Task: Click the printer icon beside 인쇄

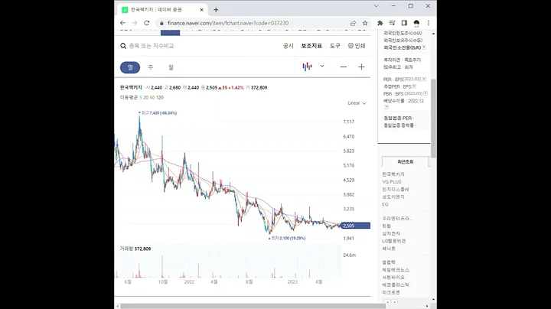Action: pyautogui.click(x=350, y=46)
